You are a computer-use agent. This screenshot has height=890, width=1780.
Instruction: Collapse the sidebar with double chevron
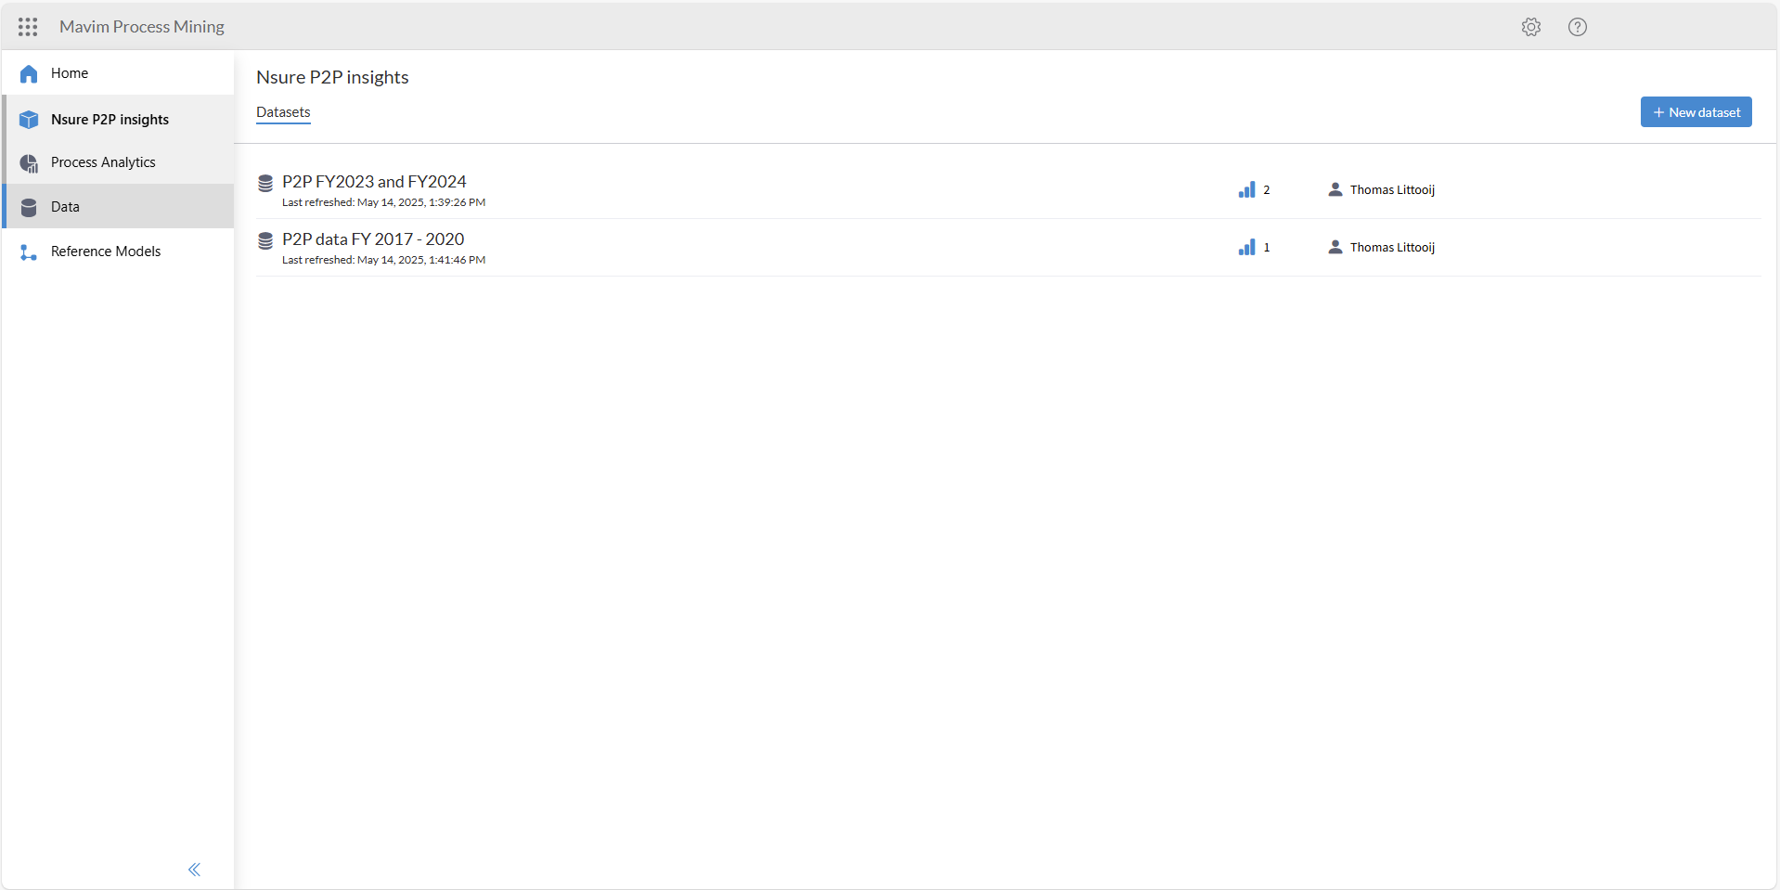[194, 870]
